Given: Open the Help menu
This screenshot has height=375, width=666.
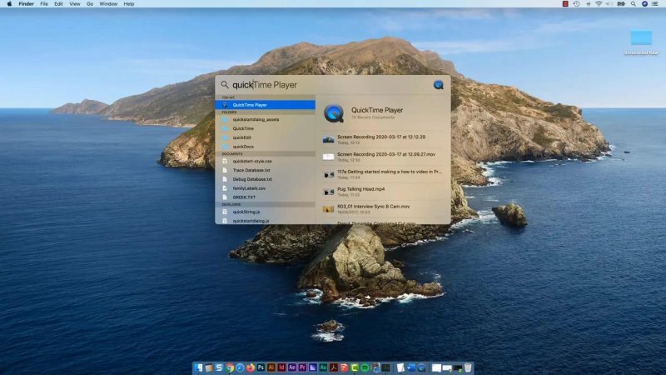Looking at the screenshot, I should click(129, 4).
